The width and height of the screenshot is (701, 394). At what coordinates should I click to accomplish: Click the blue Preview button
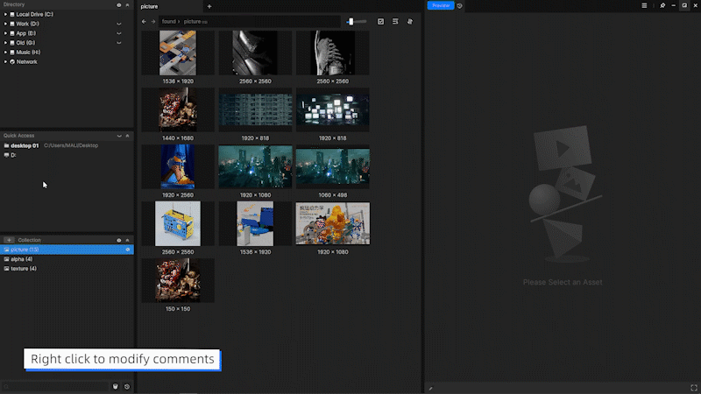point(440,5)
